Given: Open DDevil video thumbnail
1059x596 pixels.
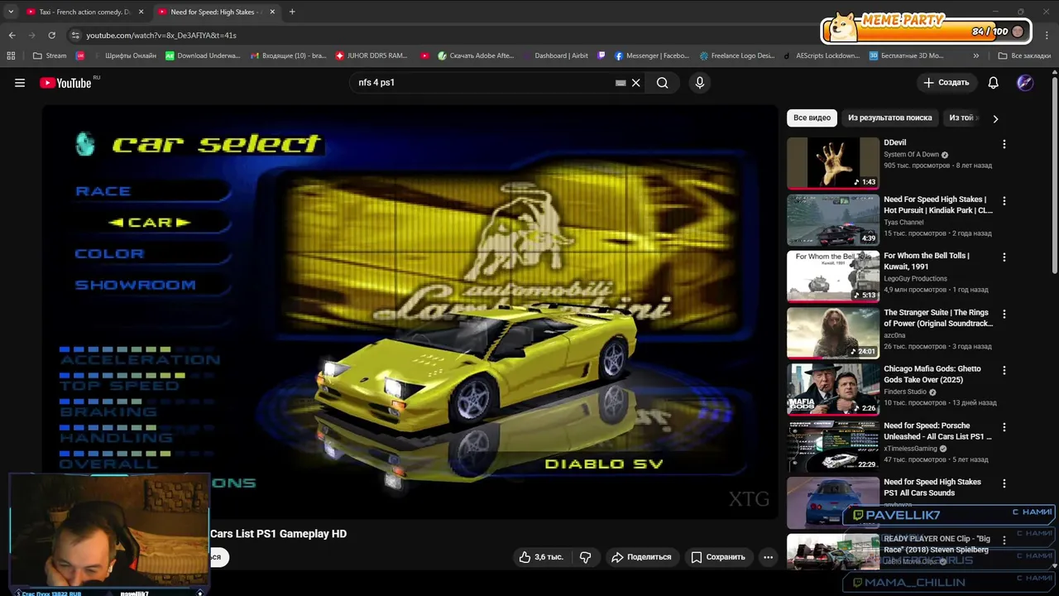Looking at the screenshot, I should click(x=833, y=163).
